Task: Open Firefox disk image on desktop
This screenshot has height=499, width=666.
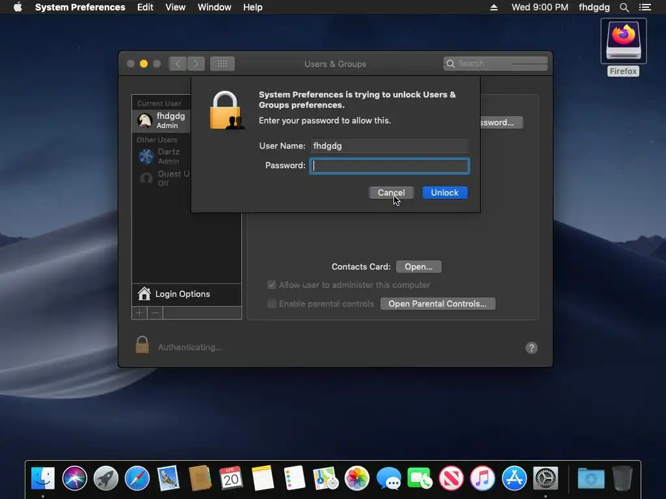Action: coord(623,41)
